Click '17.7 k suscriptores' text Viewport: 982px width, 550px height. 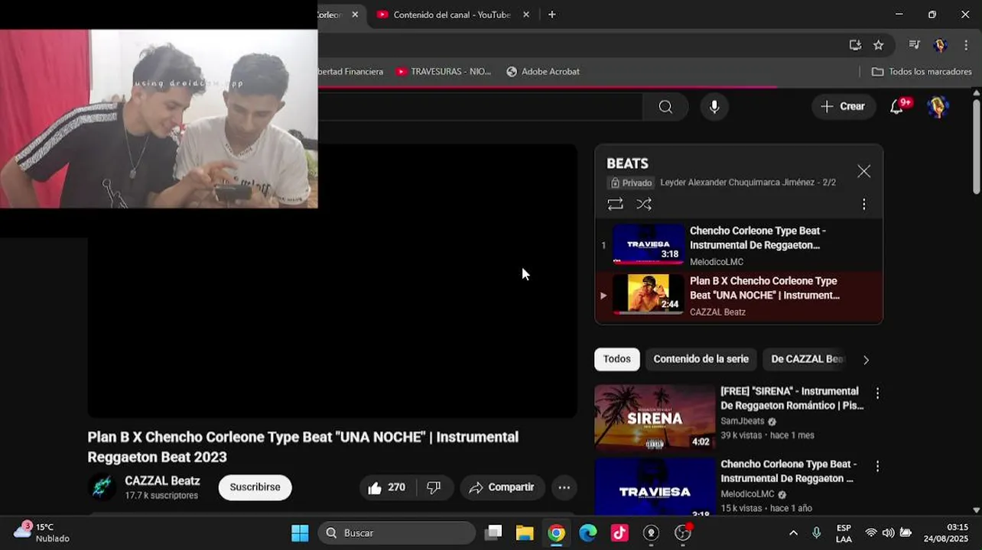(161, 496)
